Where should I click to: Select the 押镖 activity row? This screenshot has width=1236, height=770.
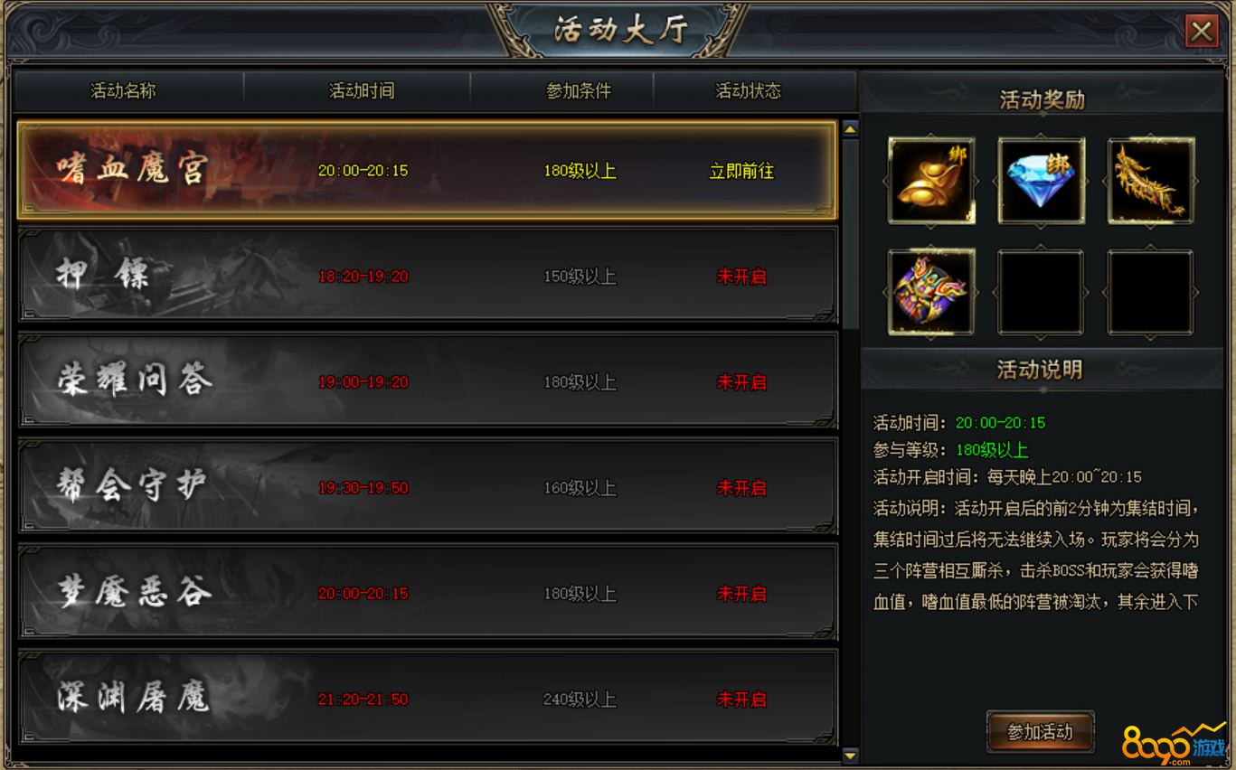click(x=428, y=275)
